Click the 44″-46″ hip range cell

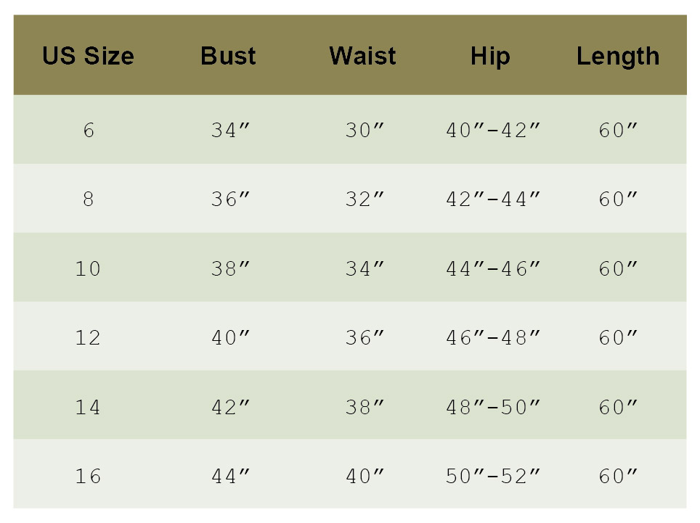[493, 269]
